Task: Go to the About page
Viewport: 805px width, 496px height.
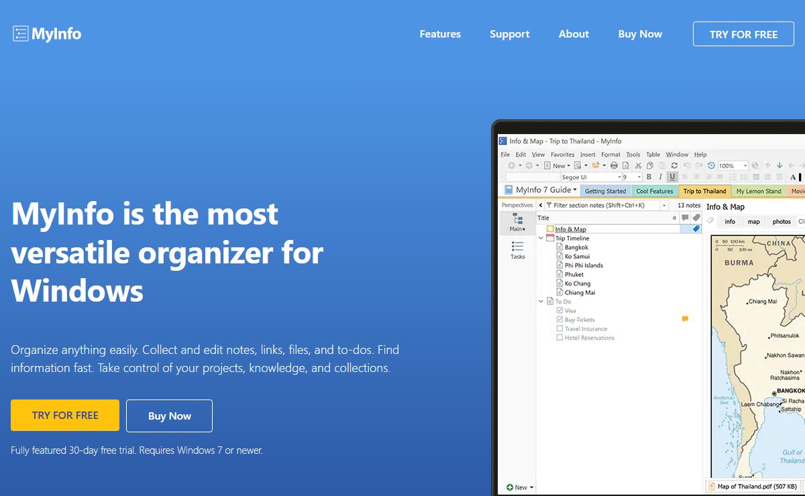Action: point(574,34)
